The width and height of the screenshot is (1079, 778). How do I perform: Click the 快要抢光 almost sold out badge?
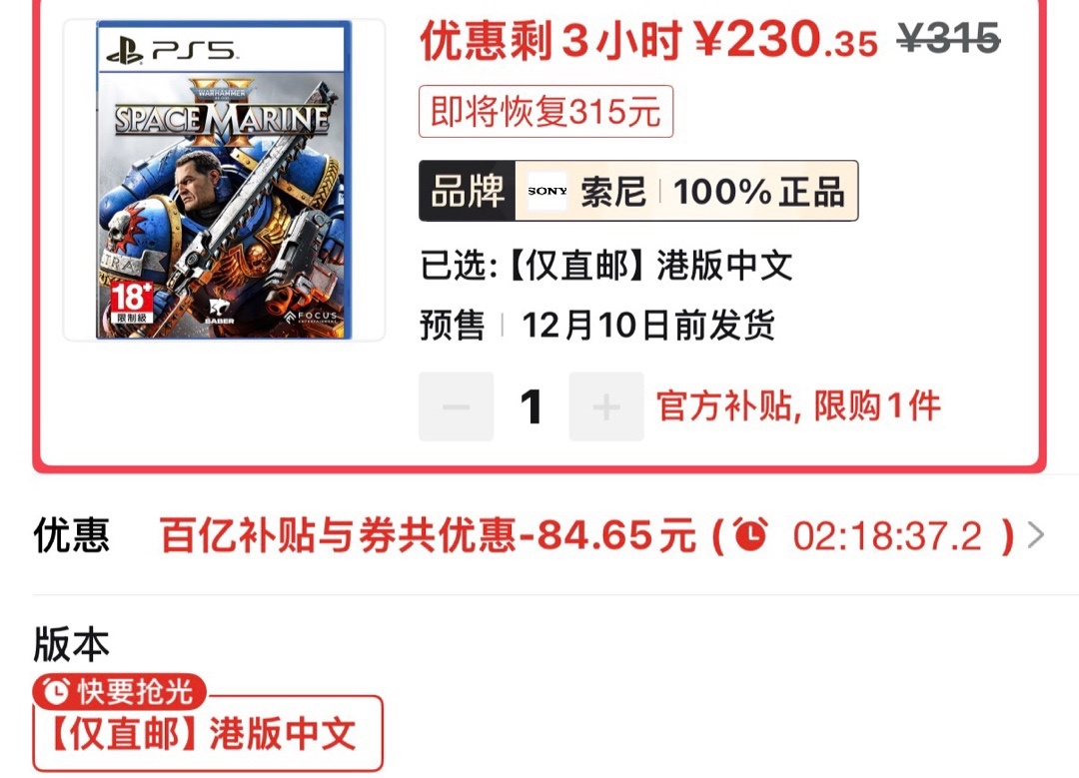tap(120, 691)
